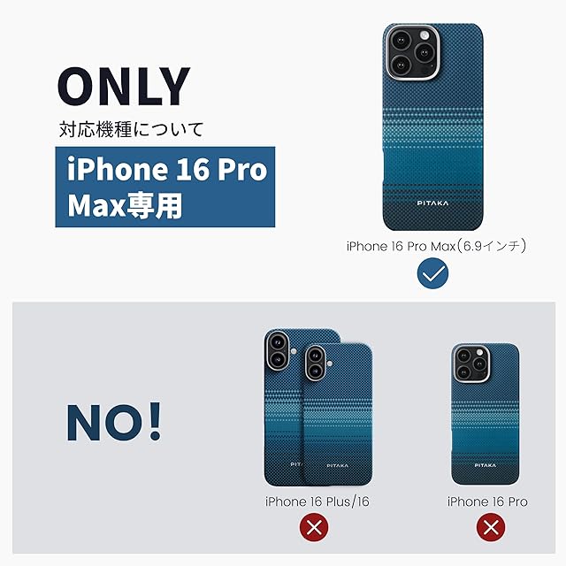The image size is (566, 566).
Task: Select the iPhone 16 Pro Max case image
Action: coord(432,127)
